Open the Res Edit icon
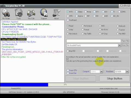Viewport: 131px width, 98px height. (31, 14)
